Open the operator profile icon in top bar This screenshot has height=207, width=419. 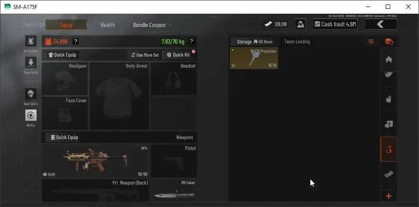tap(300, 24)
